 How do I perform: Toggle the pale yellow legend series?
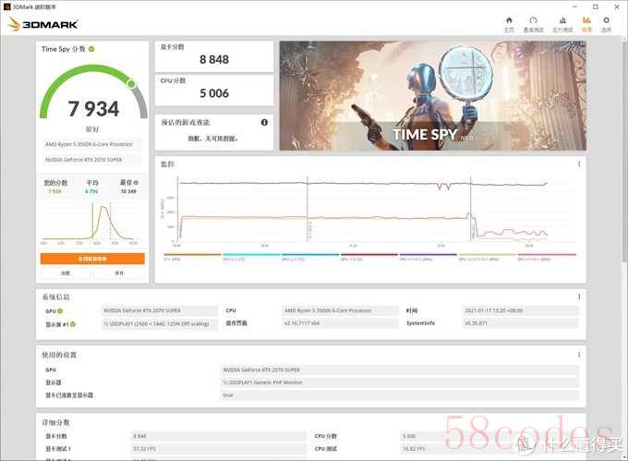[487, 257]
